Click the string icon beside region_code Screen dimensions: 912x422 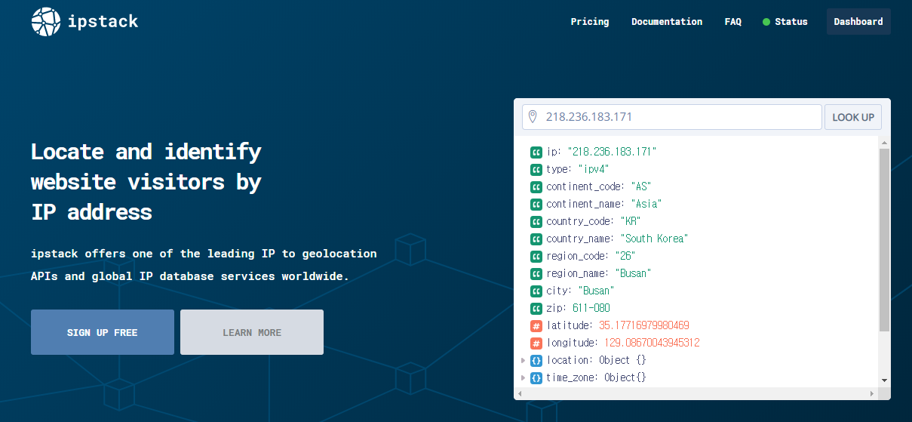coord(536,256)
